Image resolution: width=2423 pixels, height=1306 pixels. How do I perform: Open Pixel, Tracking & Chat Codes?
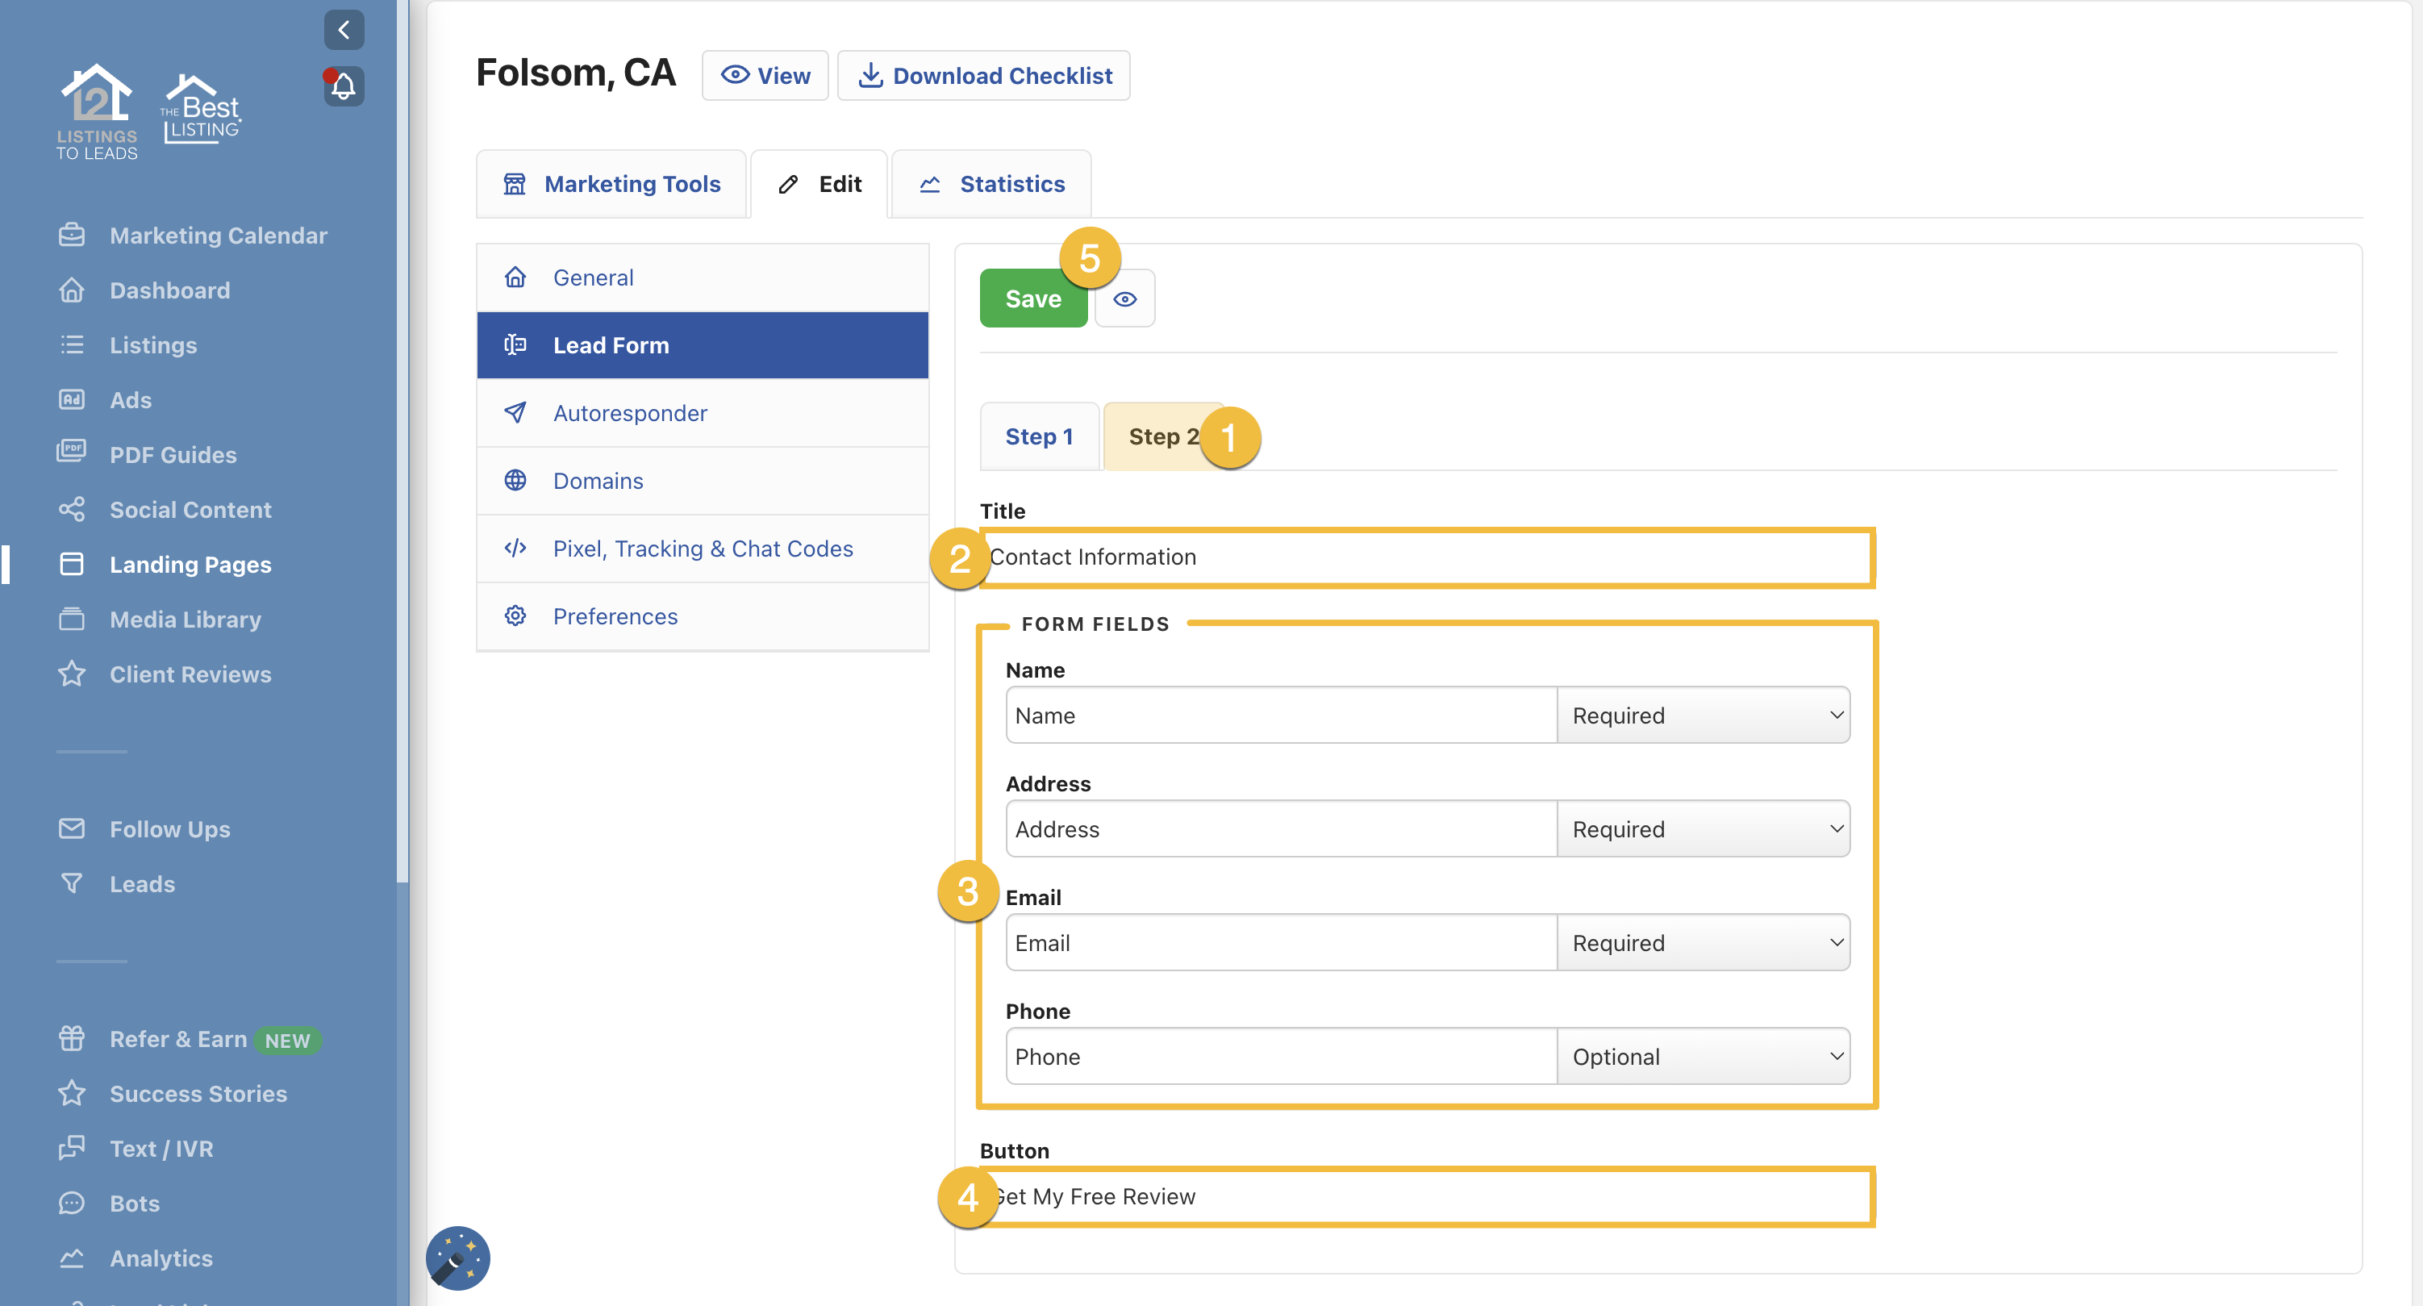[702, 549]
